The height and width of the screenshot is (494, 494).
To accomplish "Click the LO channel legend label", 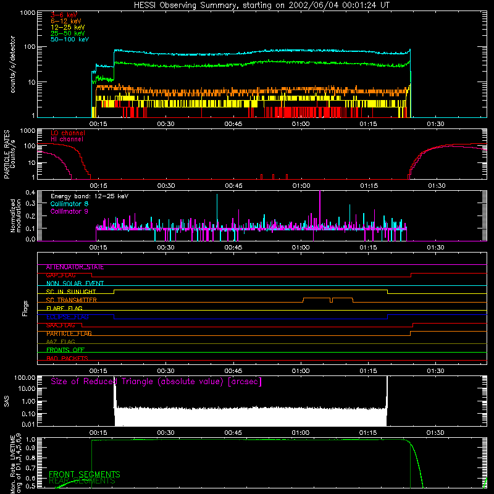I will coord(68,133).
